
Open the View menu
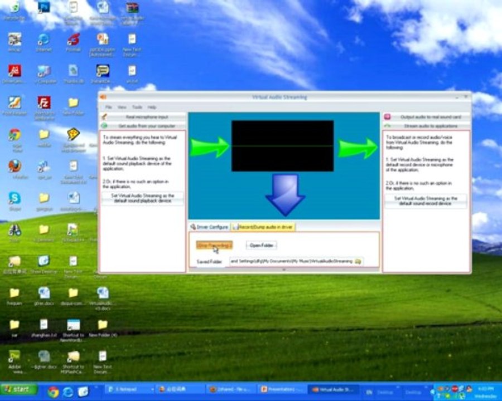pos(122,107)
